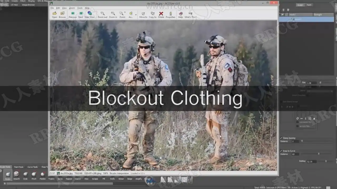This screenshot has width=337, height=189.
Task: Open the File menu in ACDSee
Action: coord(52,8)
